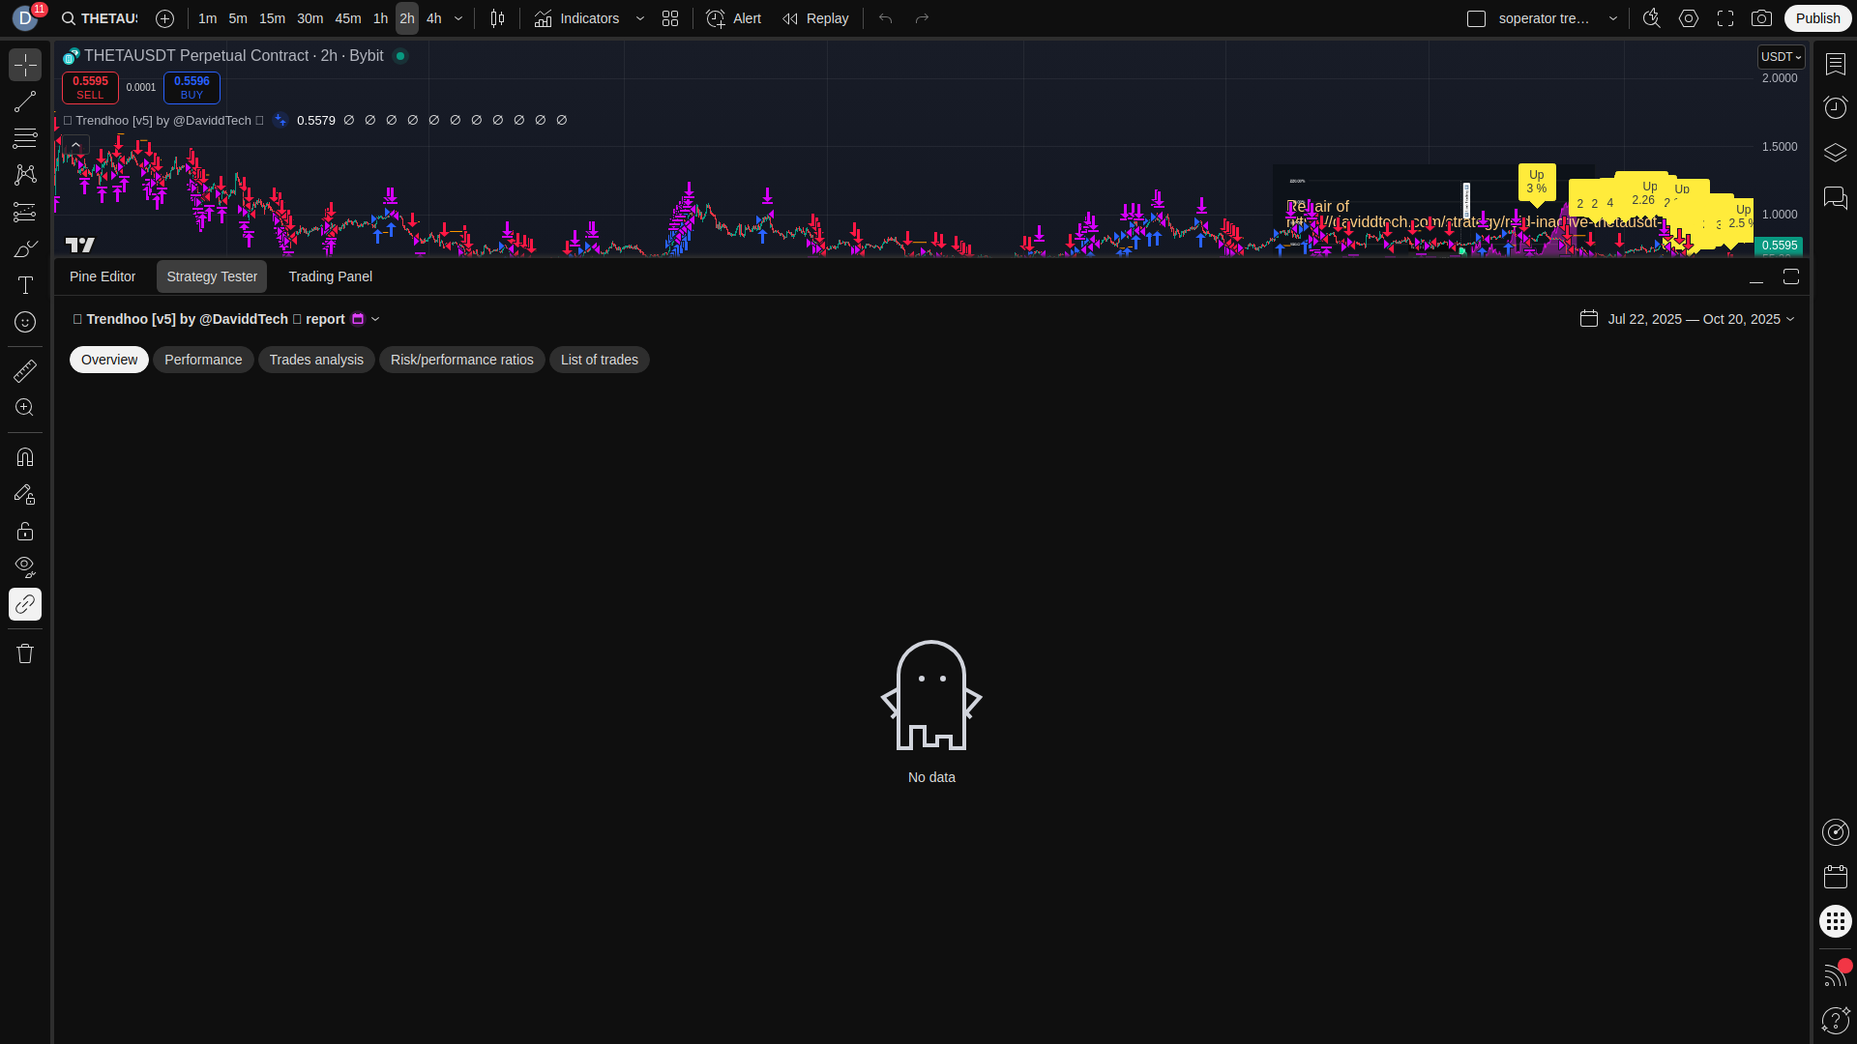
Task: Open the watchlist panel icon
Action: pyautogui.click(x=1835, y=64)
